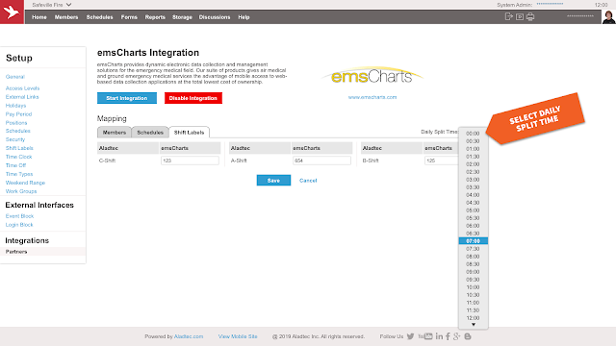Choose 03:30 daily split time
This screenshot has height=346, width=616.
[473, 187]
